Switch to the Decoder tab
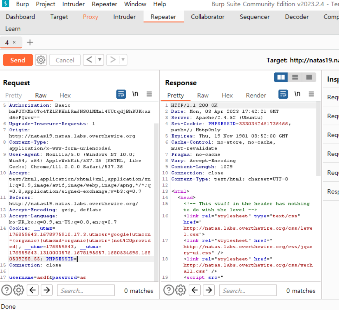Viewport: 339px width, 310px height. tap(296, 17)
